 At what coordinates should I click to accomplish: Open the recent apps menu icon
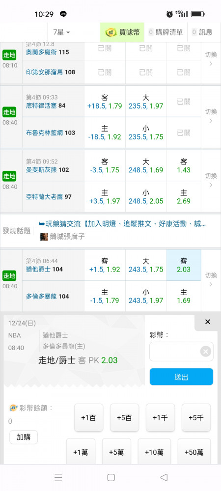click(x=58, y=477)
